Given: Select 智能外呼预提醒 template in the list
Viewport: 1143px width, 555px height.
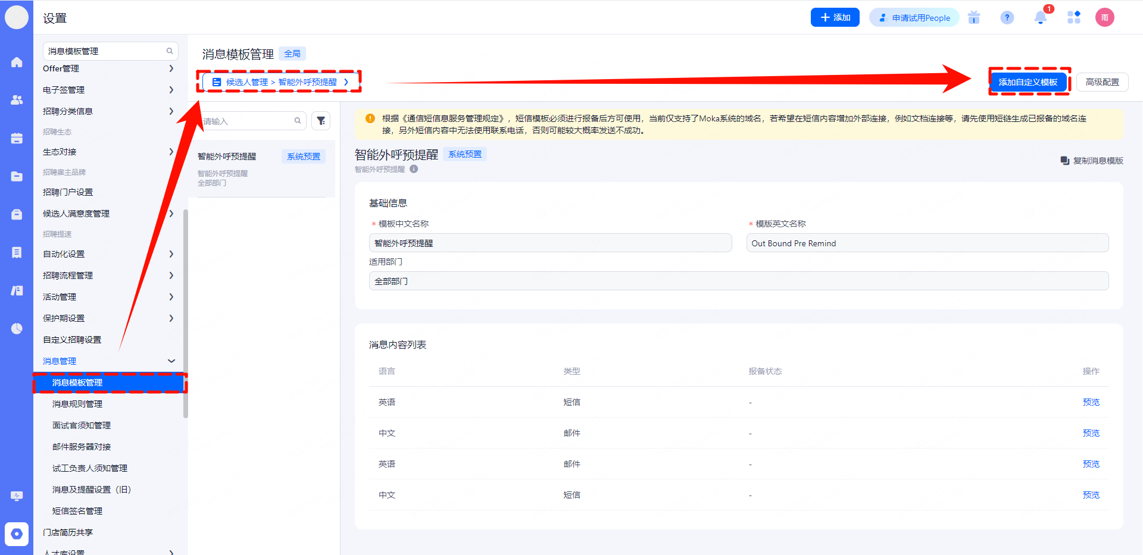Looking at the screenshot, I should pyautogui.click(x=262, y=168).
